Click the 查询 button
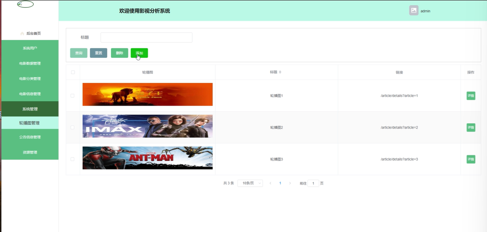 (79, 53)
